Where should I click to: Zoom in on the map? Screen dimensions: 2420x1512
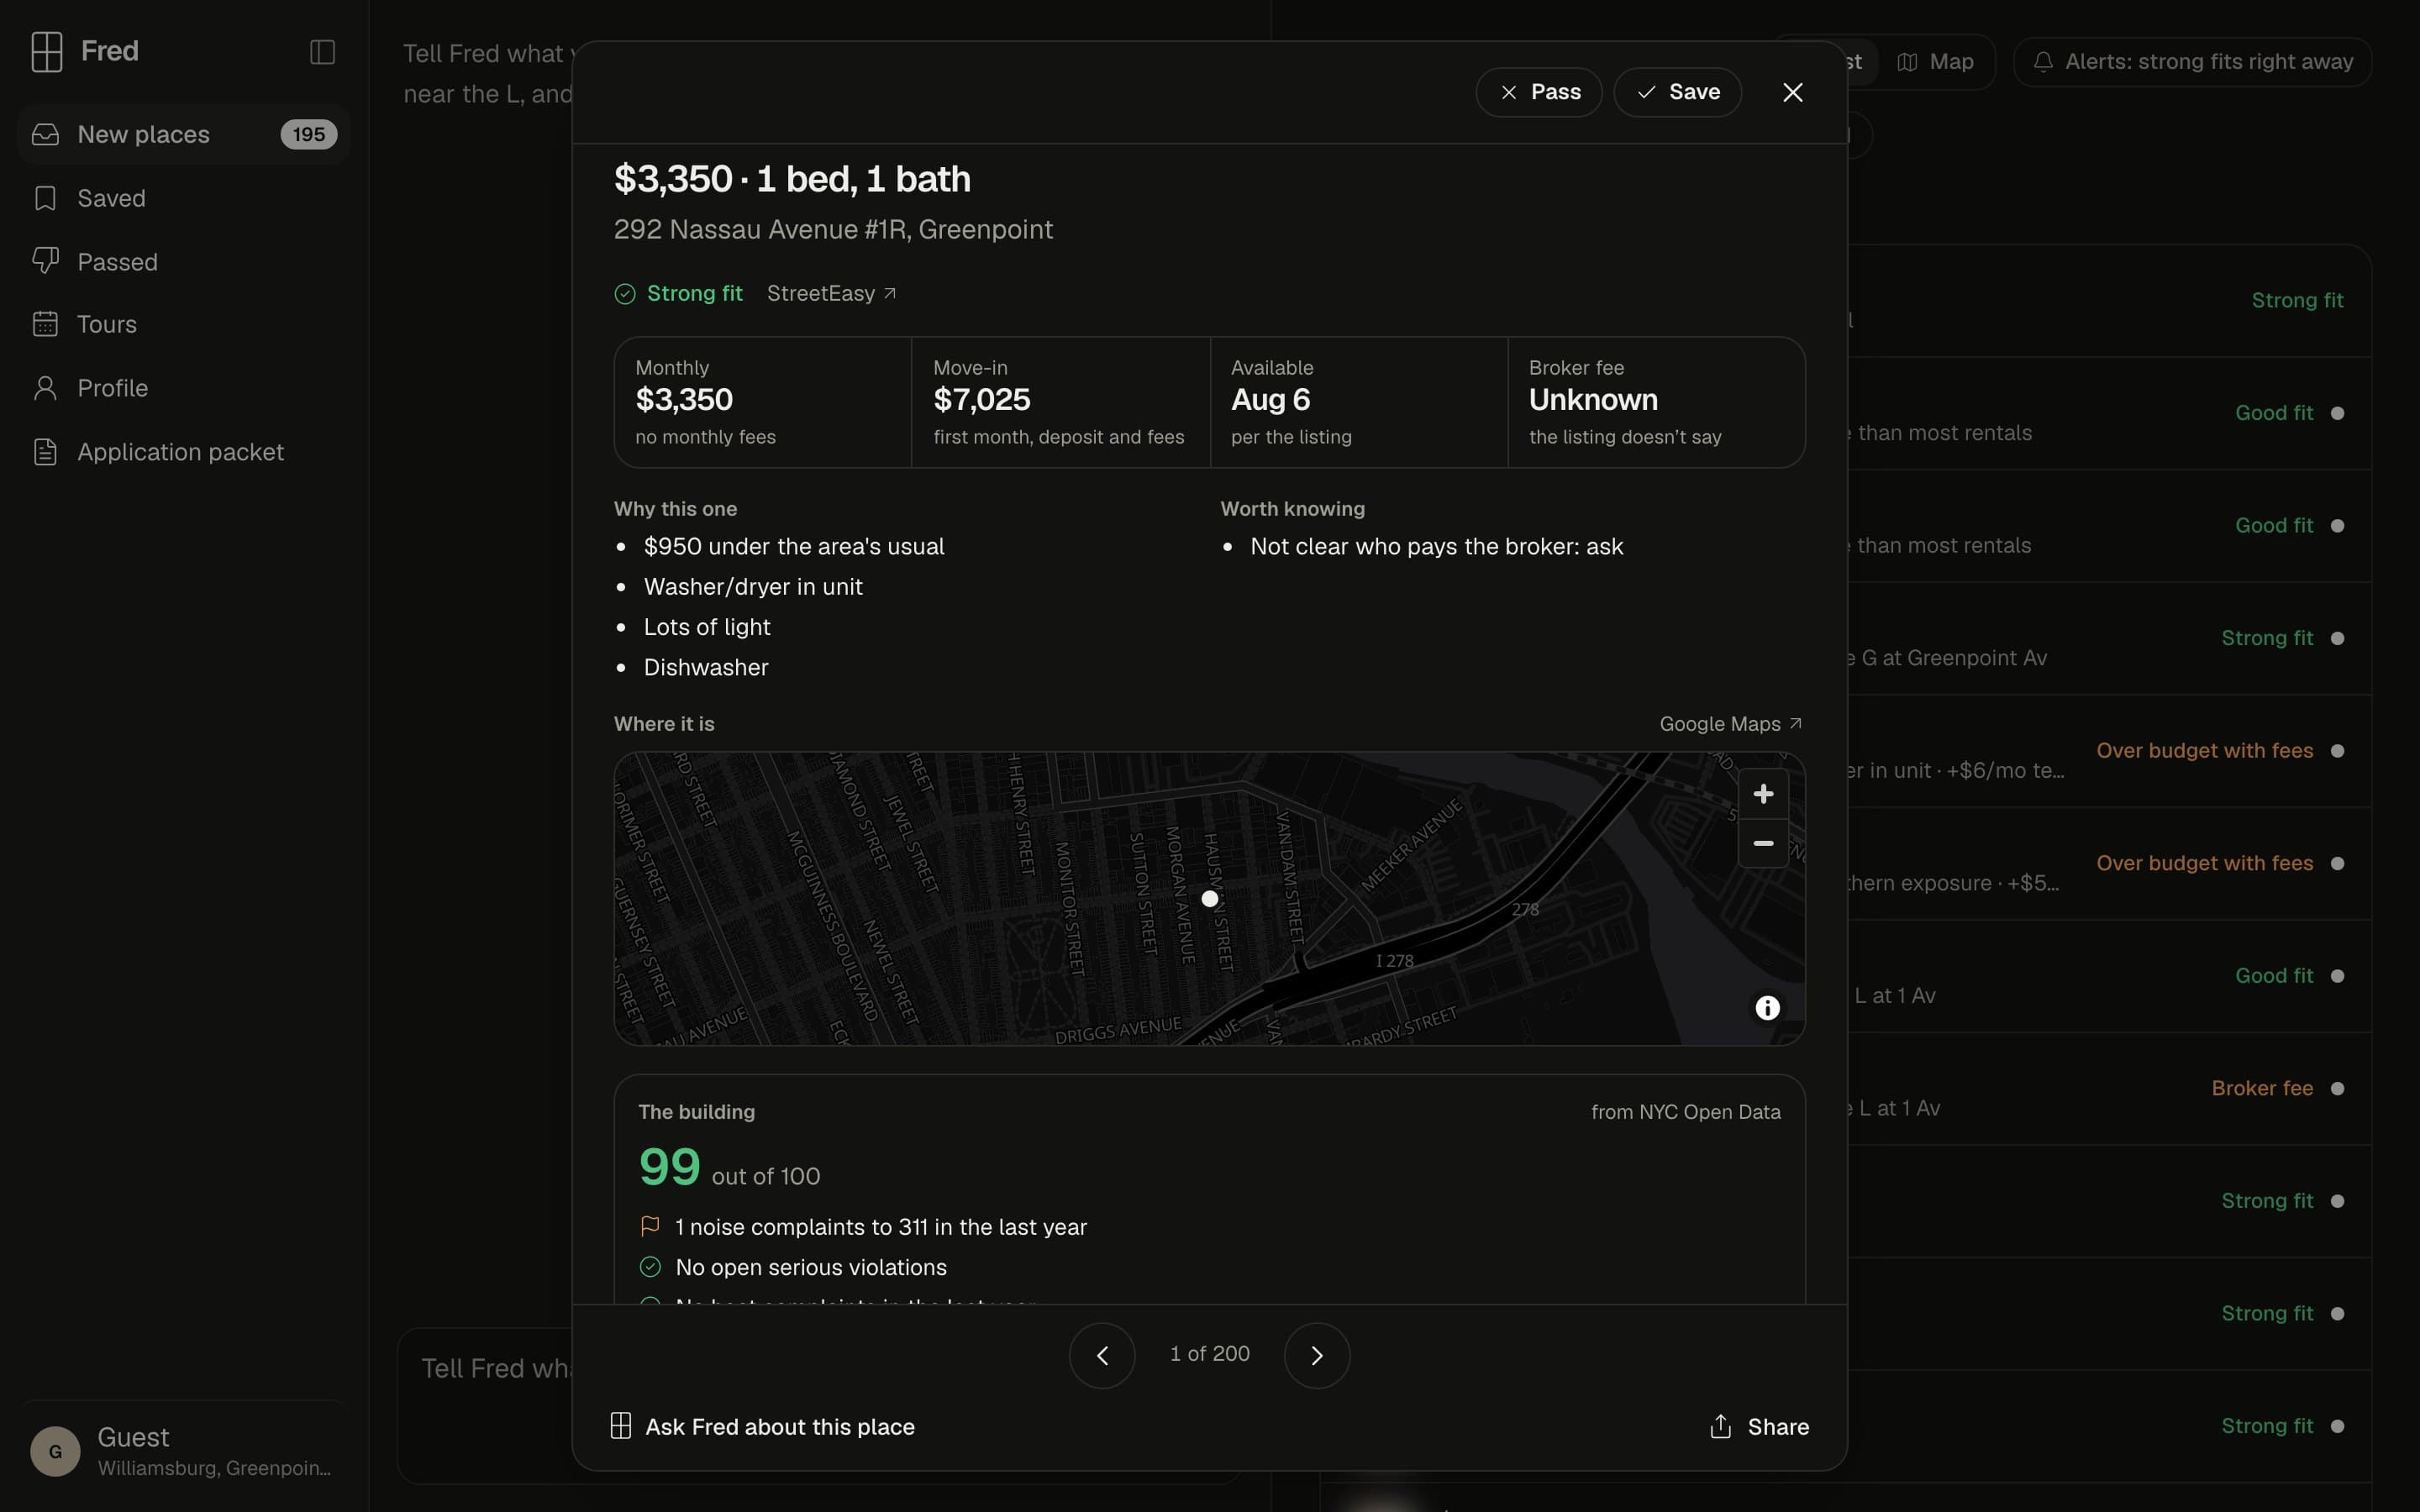tap(1763, 794)
